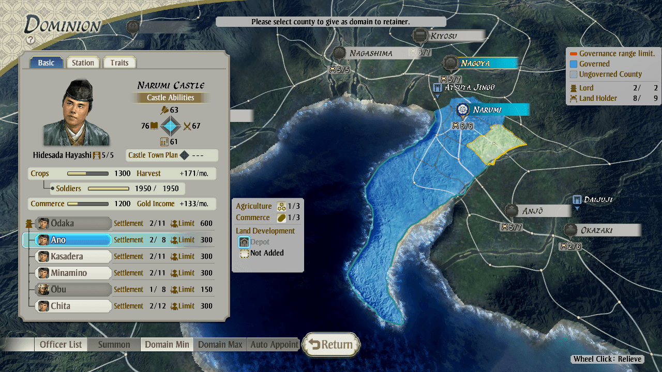Click the Governance range limit legend swatch
Image resolution: width=662 pixels, height=372 pixels.
point(573,54)
